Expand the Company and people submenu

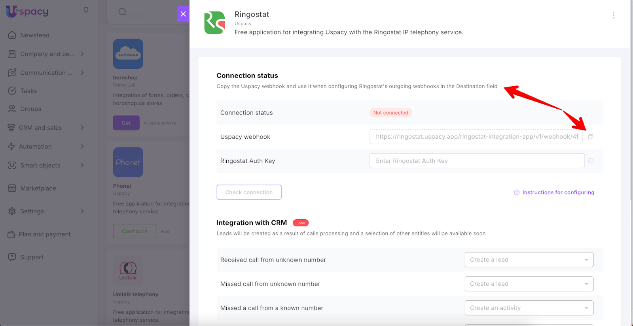[82, 54]
